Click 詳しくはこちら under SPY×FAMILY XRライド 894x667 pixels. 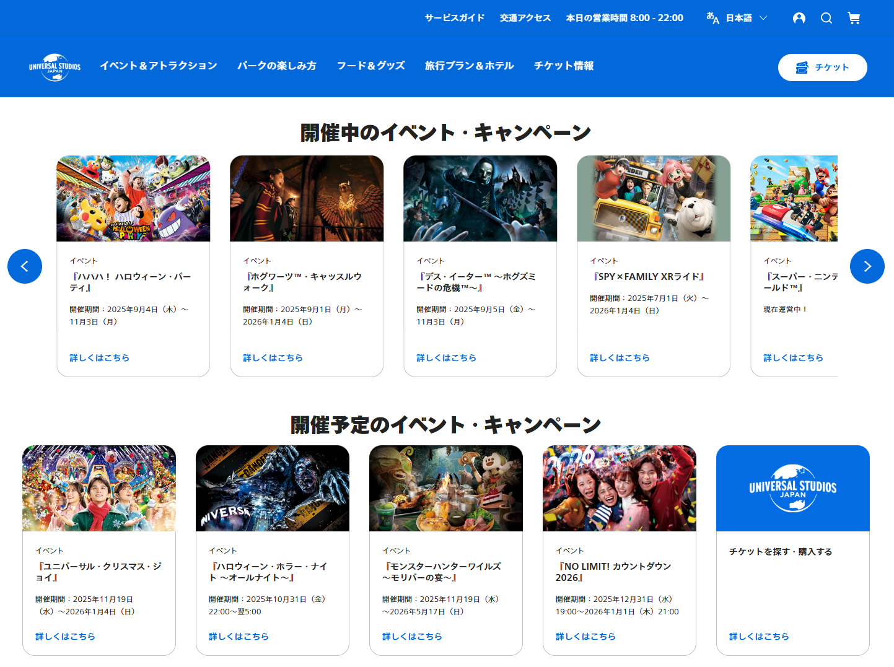tap(620, 358)
